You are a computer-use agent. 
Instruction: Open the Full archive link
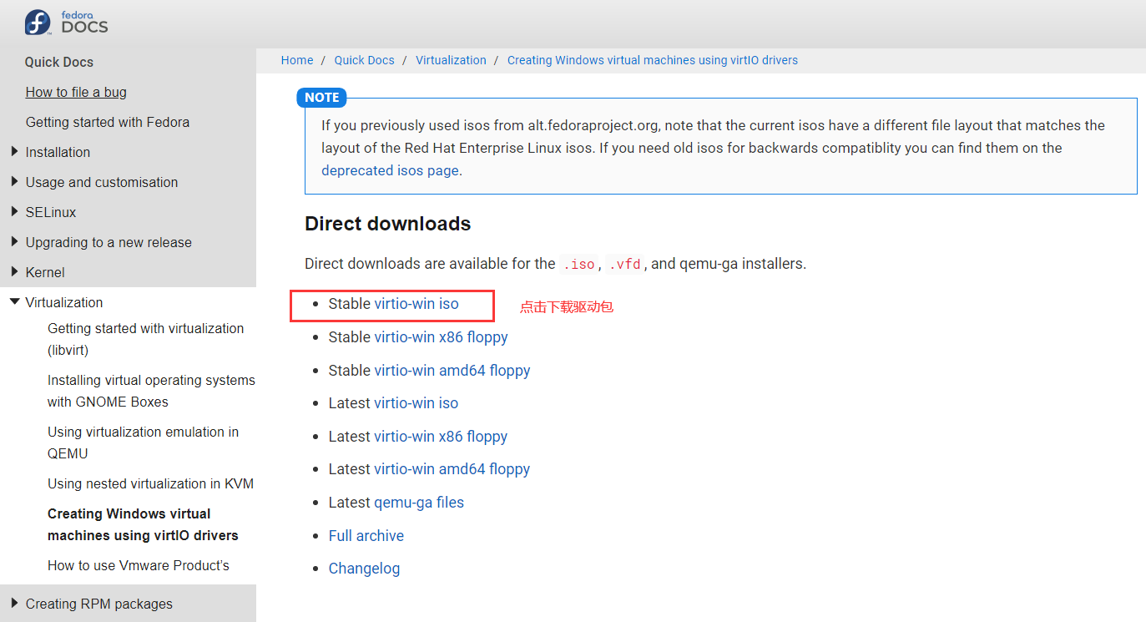(x=366, y=536)
